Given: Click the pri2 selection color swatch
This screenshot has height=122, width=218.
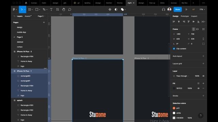Looking at the screenshot, I should click(x=174, y=108).
